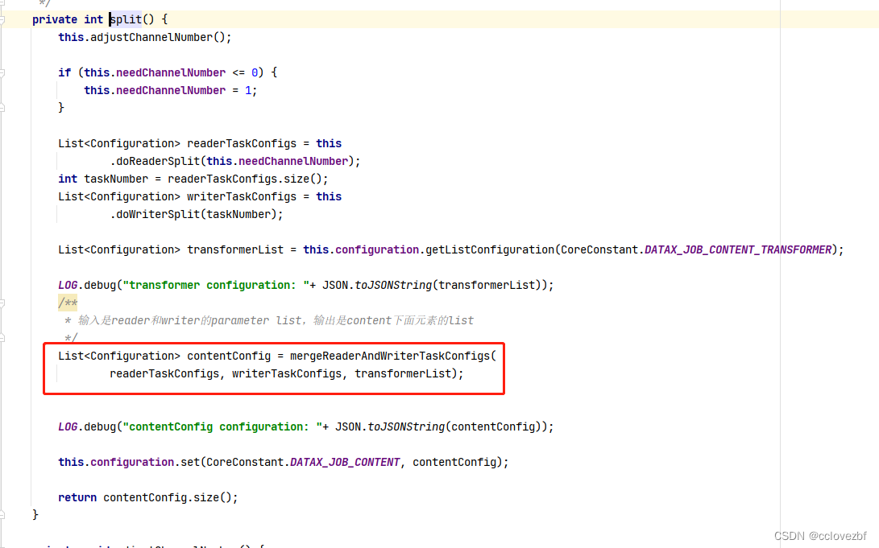879x548 pixels.
Task: Click the highlighted /** comment marker
Action: pyautogui.click(x=66, y=302)
